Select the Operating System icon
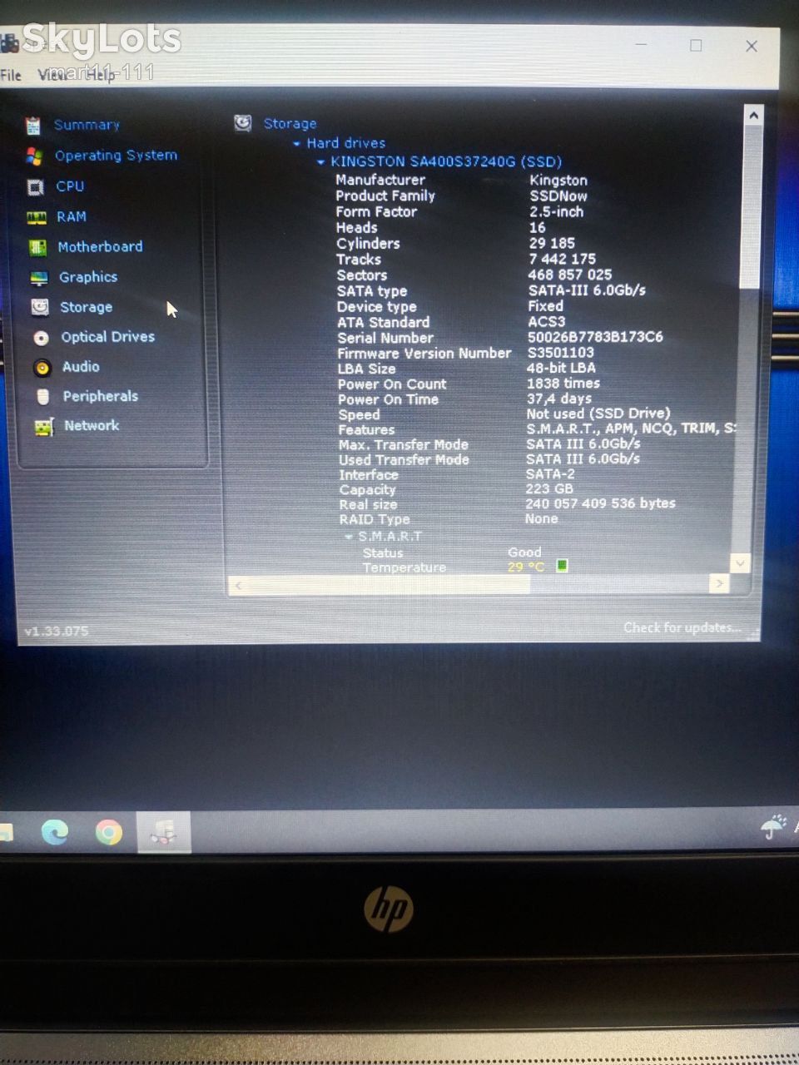 click(x=34, y=156)
